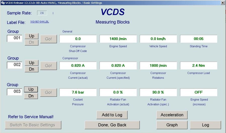Close the VCDS Measuring Blocks window

point(222,2)
